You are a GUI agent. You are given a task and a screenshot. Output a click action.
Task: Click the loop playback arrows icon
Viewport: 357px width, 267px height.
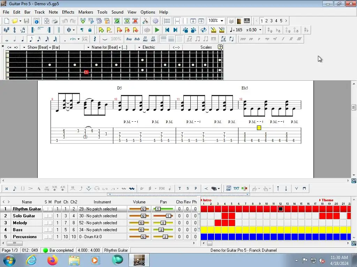click(203, 30)
